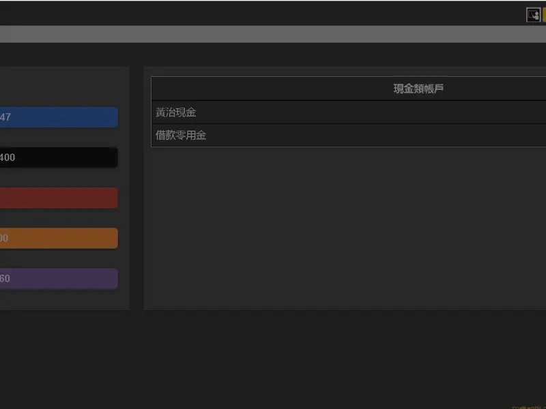The width and height of the screenshot is (546, 409).
Task: Click the gray horizontal bar under the header
Action: pyautogui.click(x=273, y=34)
